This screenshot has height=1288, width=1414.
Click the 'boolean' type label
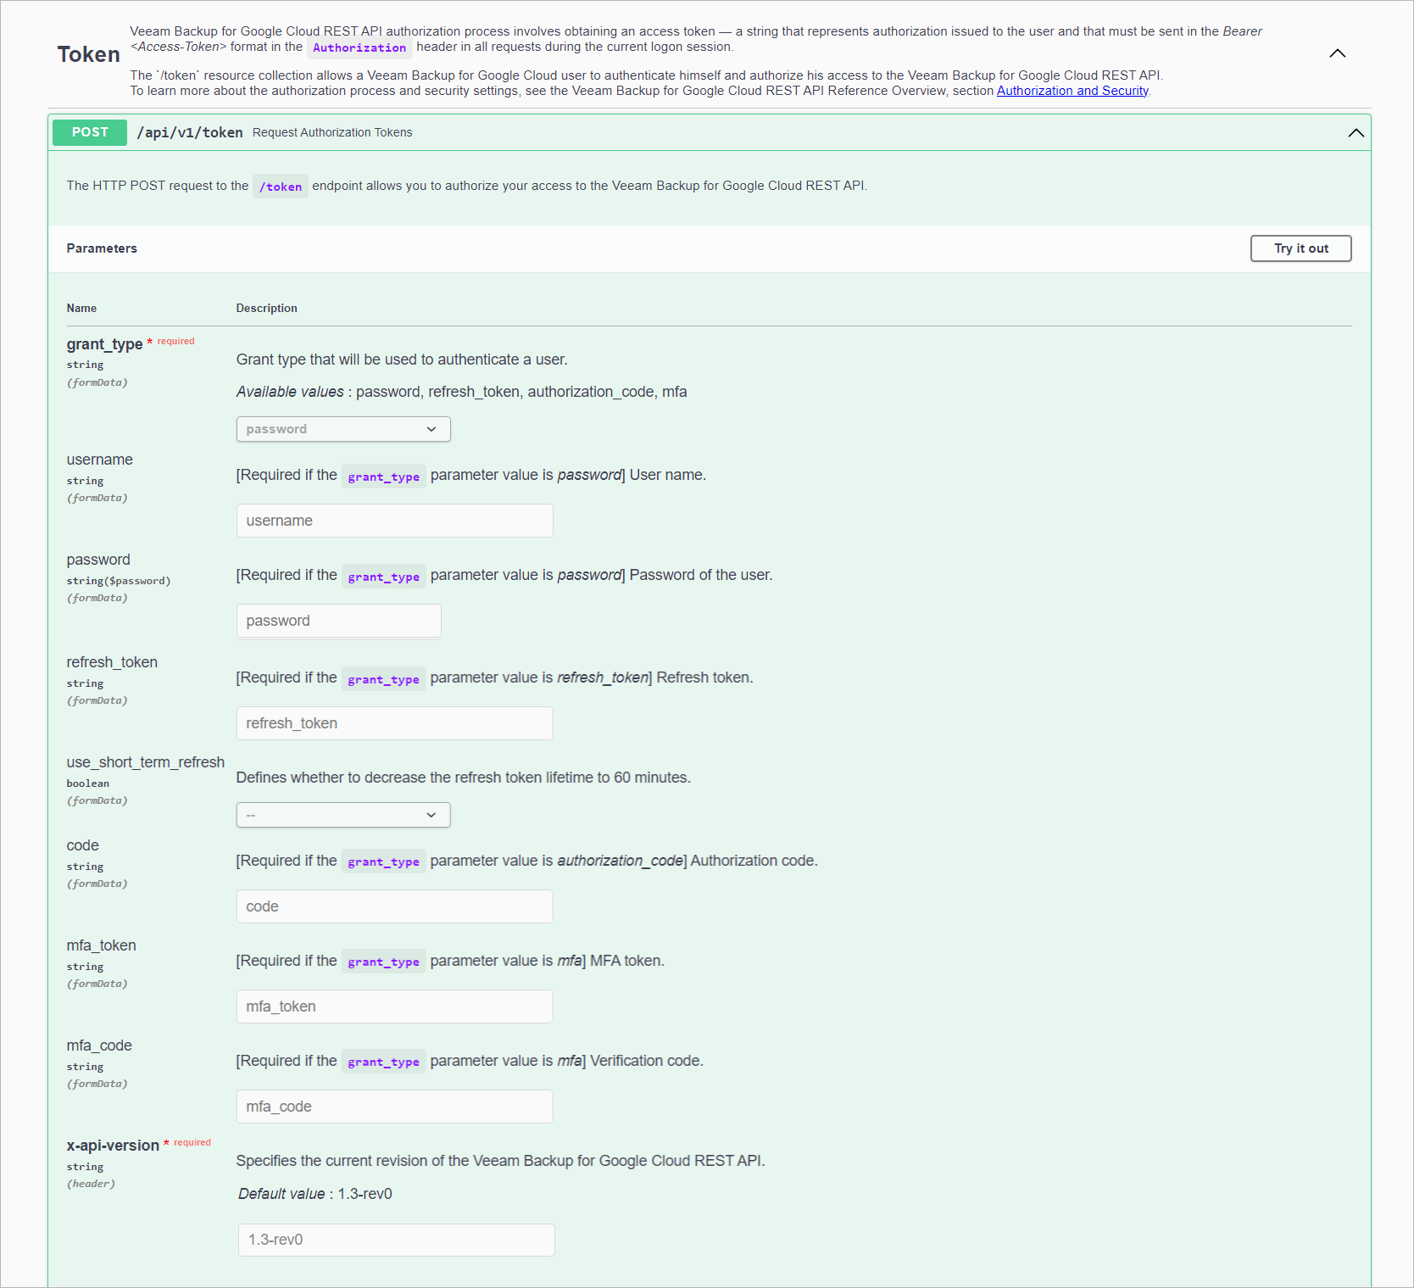point(88,783)
